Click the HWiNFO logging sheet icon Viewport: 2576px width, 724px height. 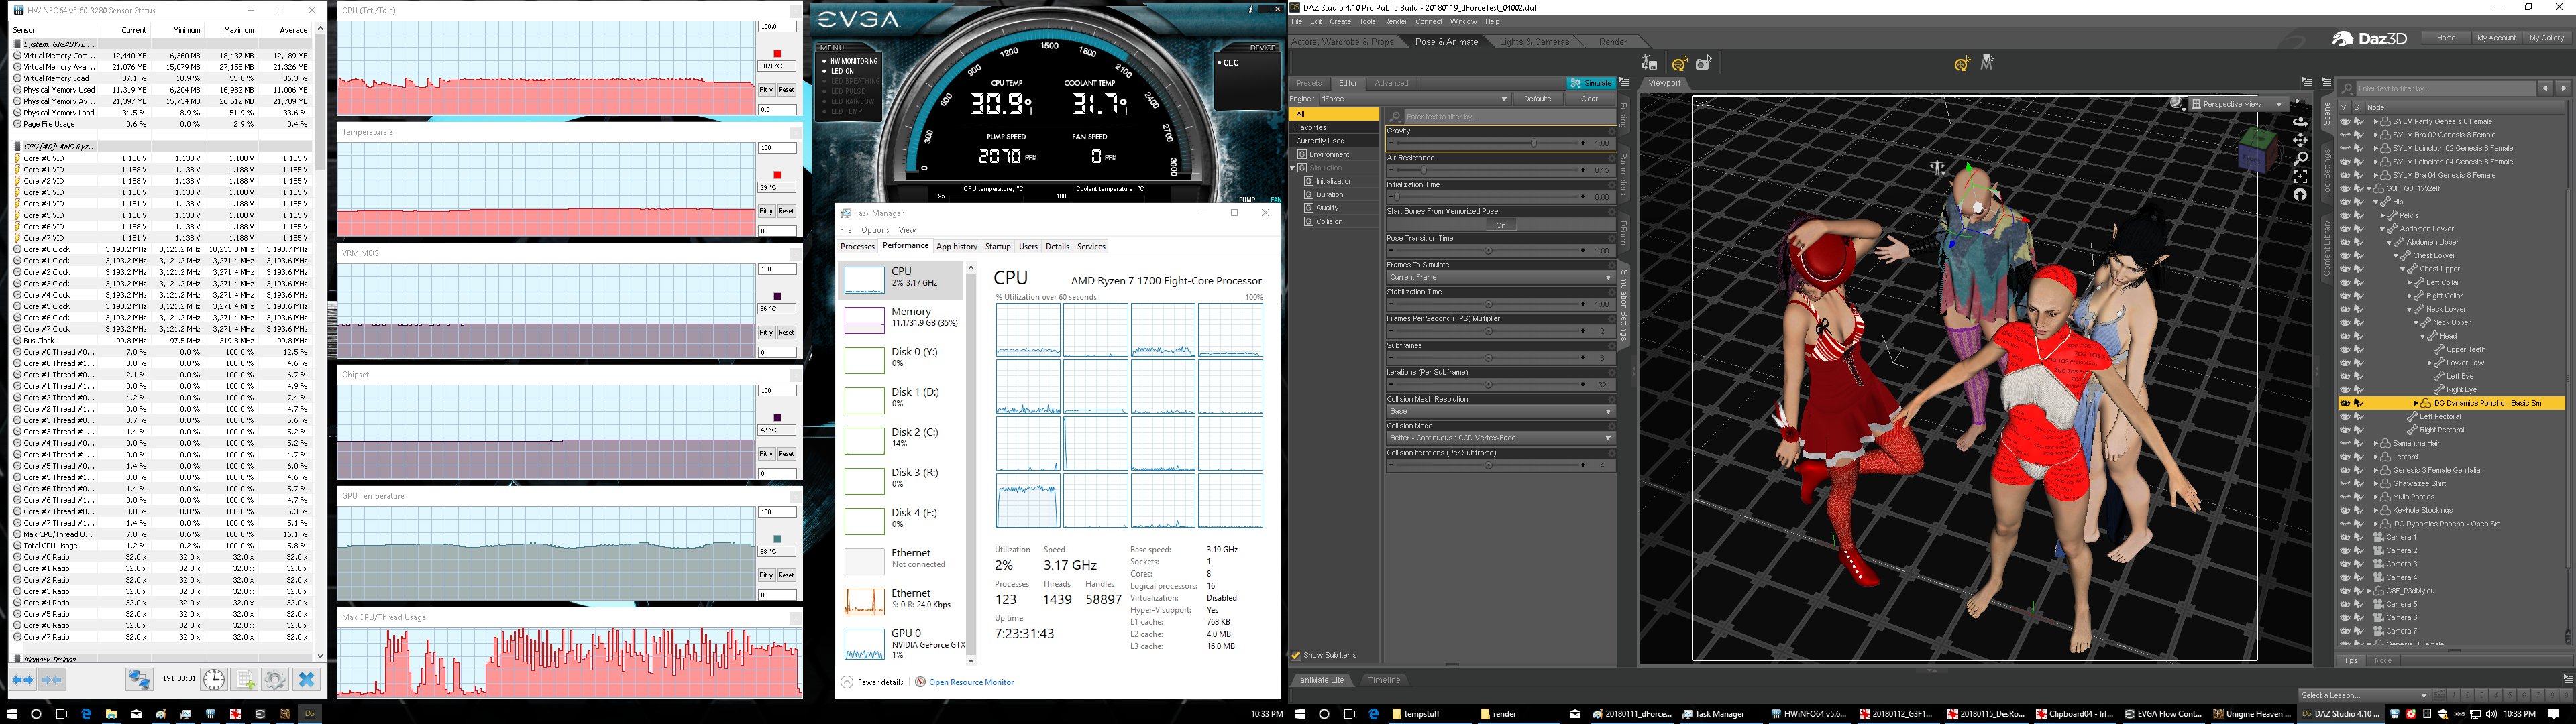coord(244,680)
